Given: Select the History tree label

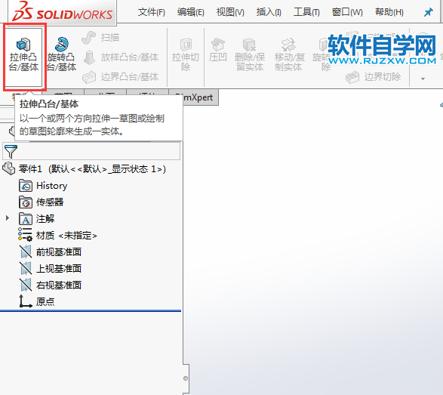Looking at the screenshot, I should click(x=52, y=186).
